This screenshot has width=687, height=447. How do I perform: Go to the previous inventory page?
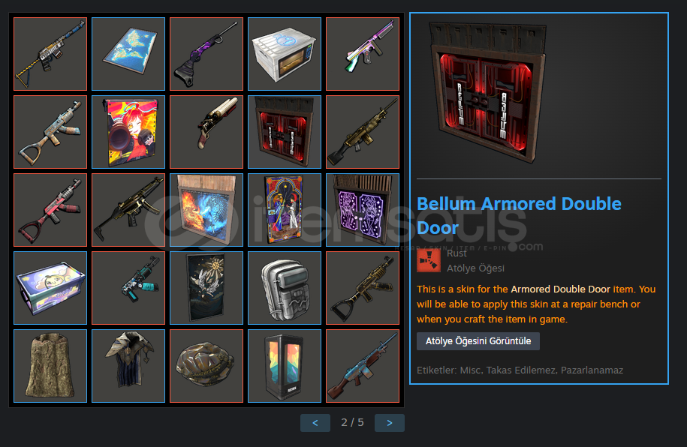point(315,423)
